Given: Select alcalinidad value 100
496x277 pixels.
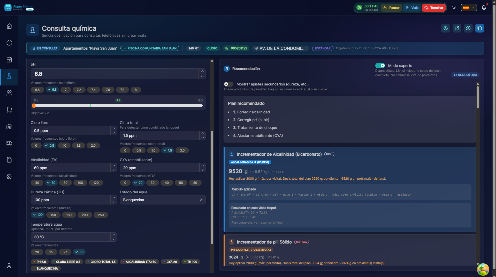Looking at the screenshot, I should pos(80,183).
